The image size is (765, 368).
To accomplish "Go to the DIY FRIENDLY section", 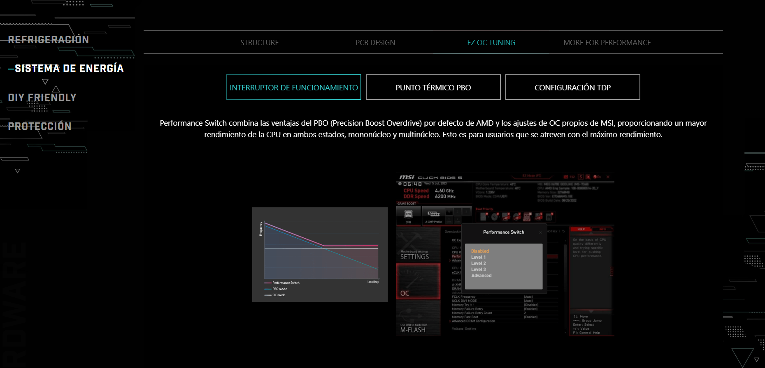I will click(42, 97).
